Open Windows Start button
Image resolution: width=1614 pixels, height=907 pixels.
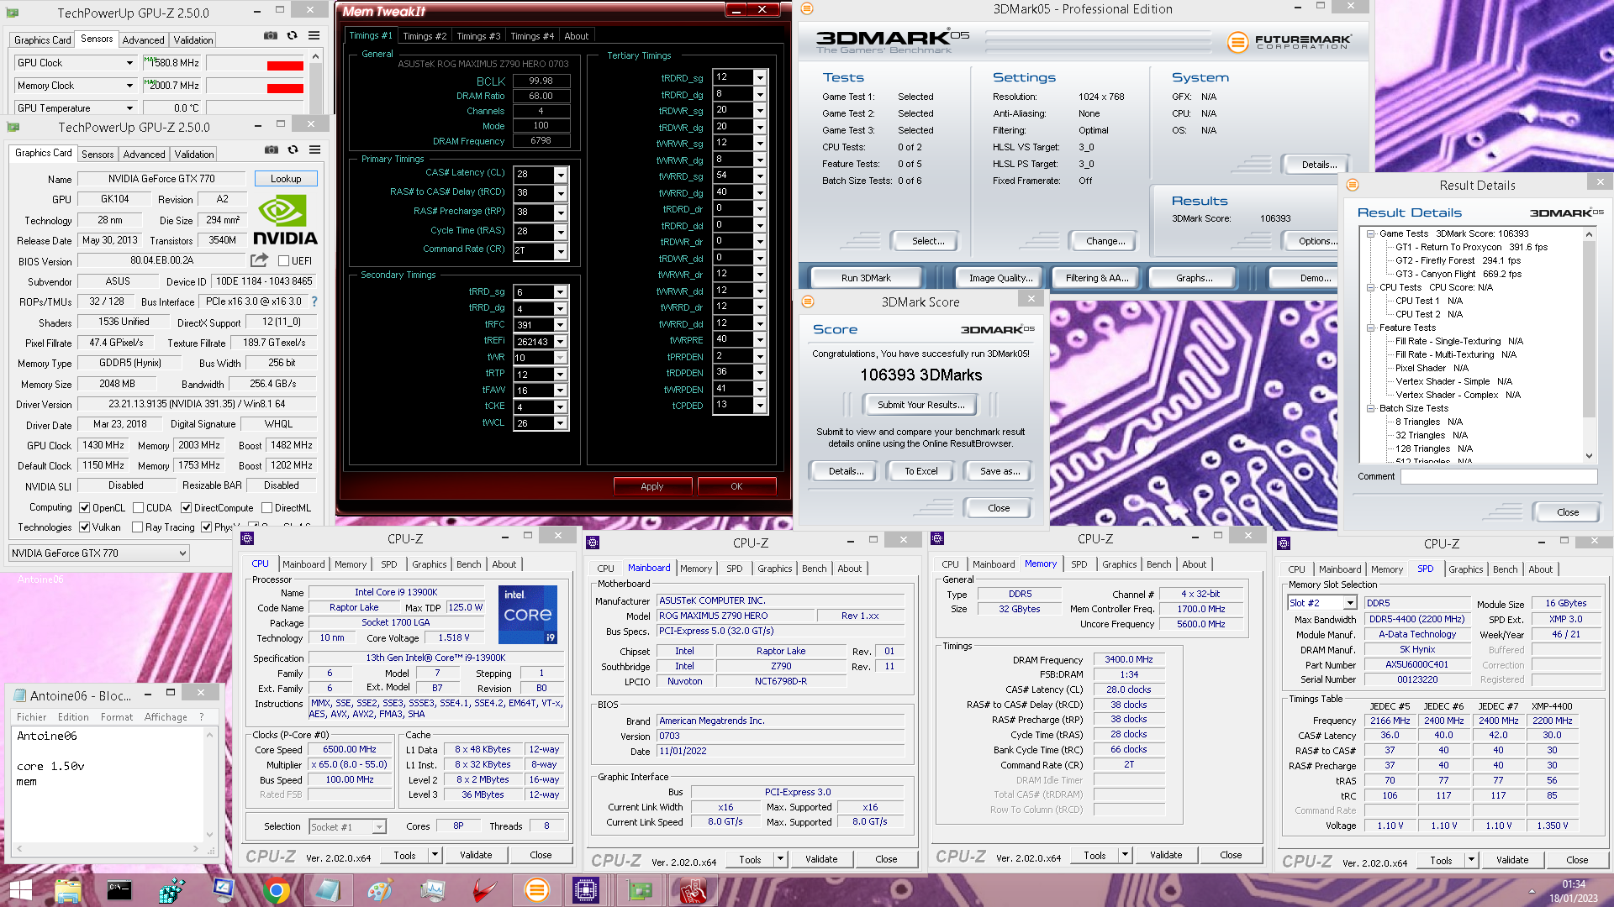(20, 890)
